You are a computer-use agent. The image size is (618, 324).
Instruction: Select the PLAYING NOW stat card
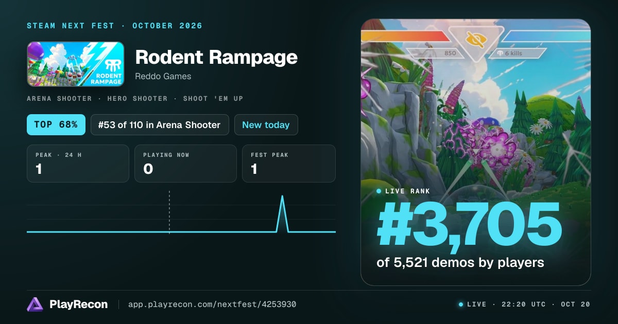pyautogui.click(x=185, y=164)
